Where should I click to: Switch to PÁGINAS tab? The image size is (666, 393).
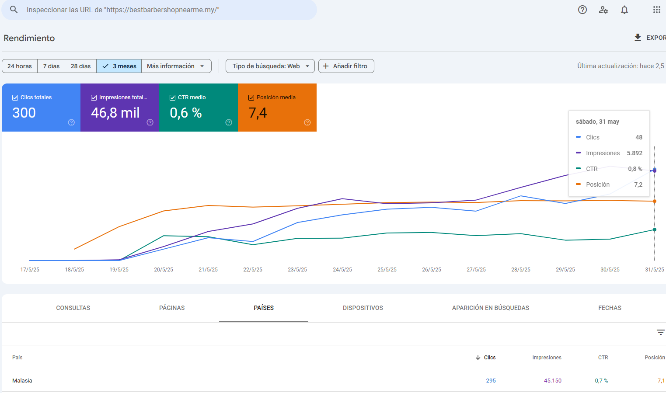click(172, 308)
